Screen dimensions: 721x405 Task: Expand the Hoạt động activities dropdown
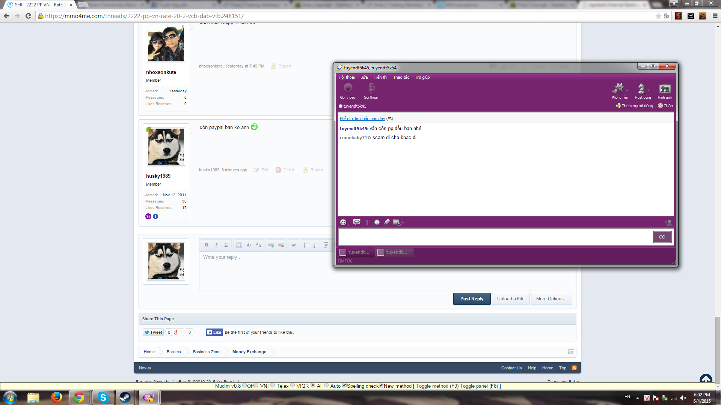click(648, 90)
